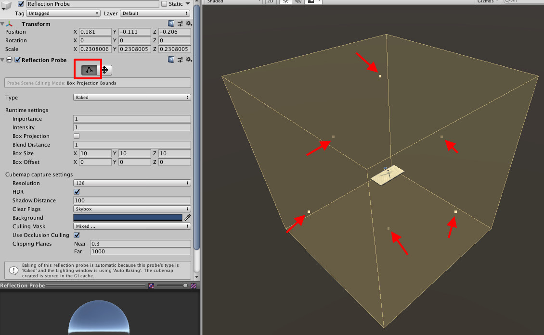Enable the Static checkbox
544x335 pixels.
(164, 4)
